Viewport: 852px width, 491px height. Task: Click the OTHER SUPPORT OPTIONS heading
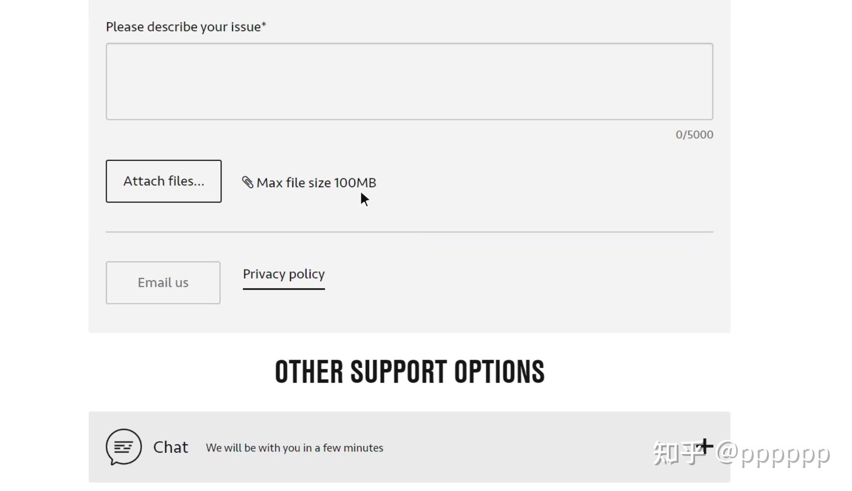pyautogui.click(x=409, y=372)
